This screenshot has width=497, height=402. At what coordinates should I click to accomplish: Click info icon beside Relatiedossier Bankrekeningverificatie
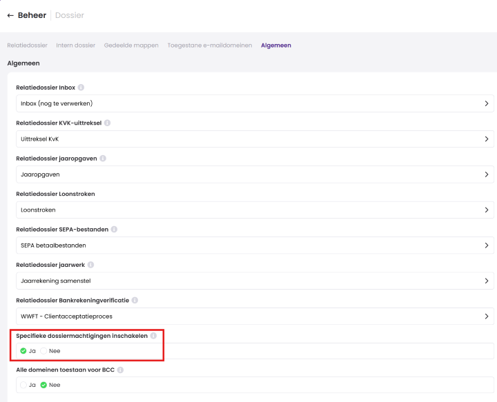click(x=135, y=301)
